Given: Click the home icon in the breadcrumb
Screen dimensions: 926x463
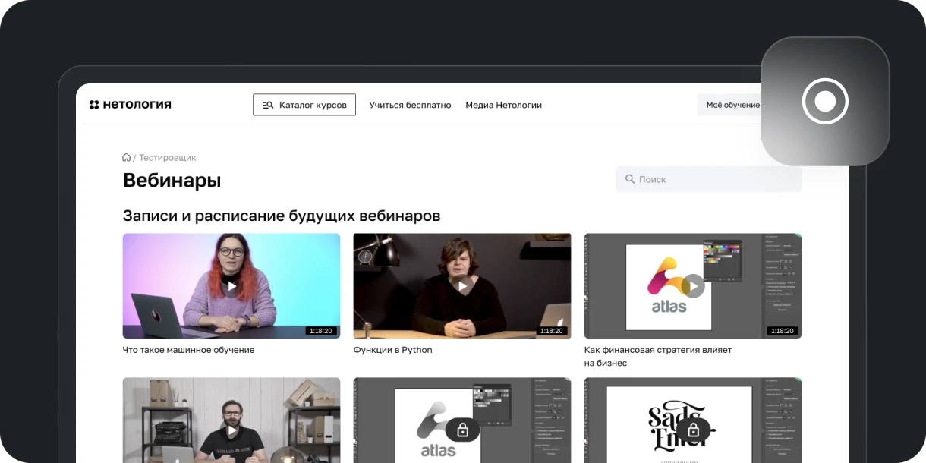Looking at the screenshot, I should coord(126,158).
